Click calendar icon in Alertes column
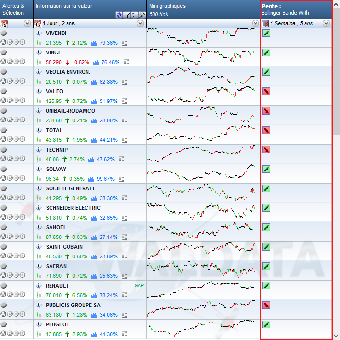 [4, 23]
